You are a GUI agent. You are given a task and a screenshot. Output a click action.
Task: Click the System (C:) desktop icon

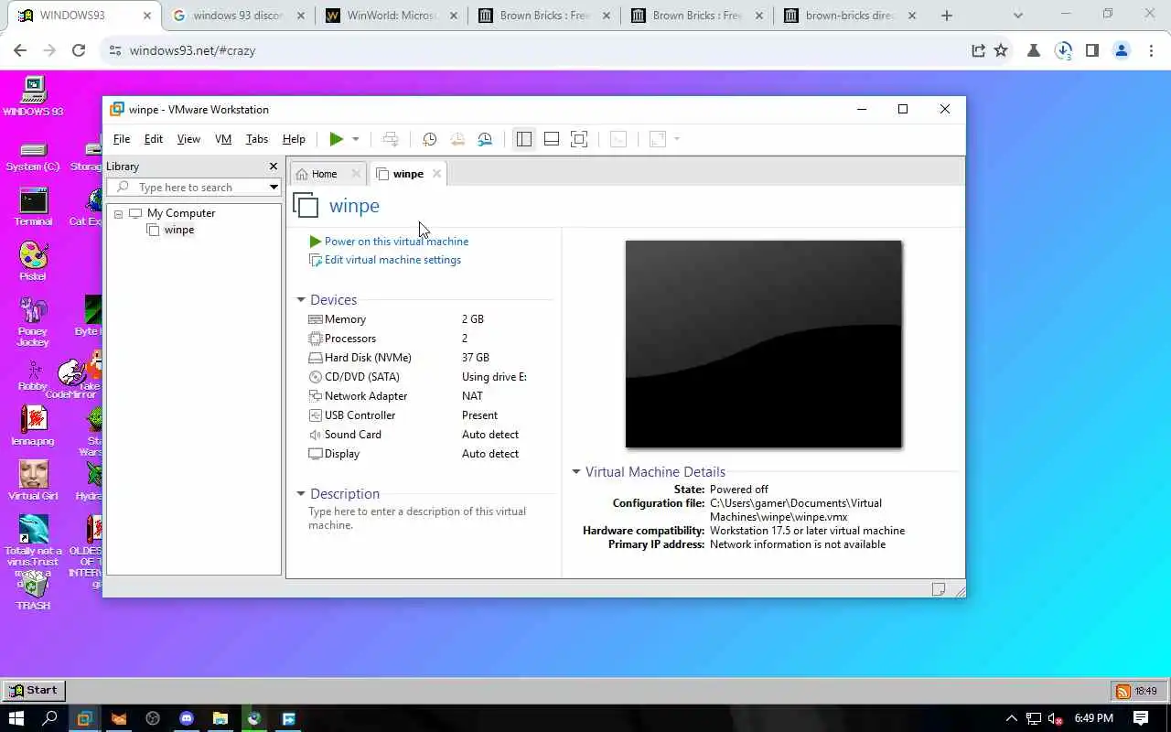click(33, 156)
